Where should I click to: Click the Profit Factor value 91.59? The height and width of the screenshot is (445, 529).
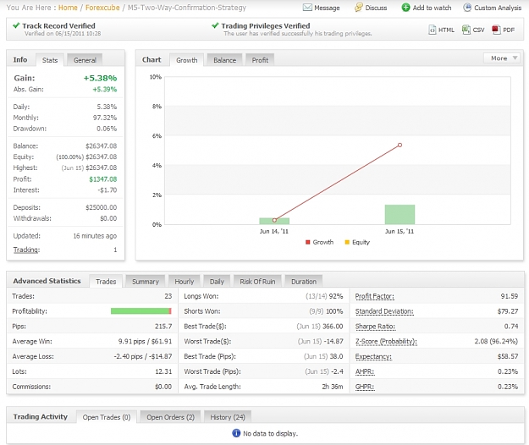509,296
